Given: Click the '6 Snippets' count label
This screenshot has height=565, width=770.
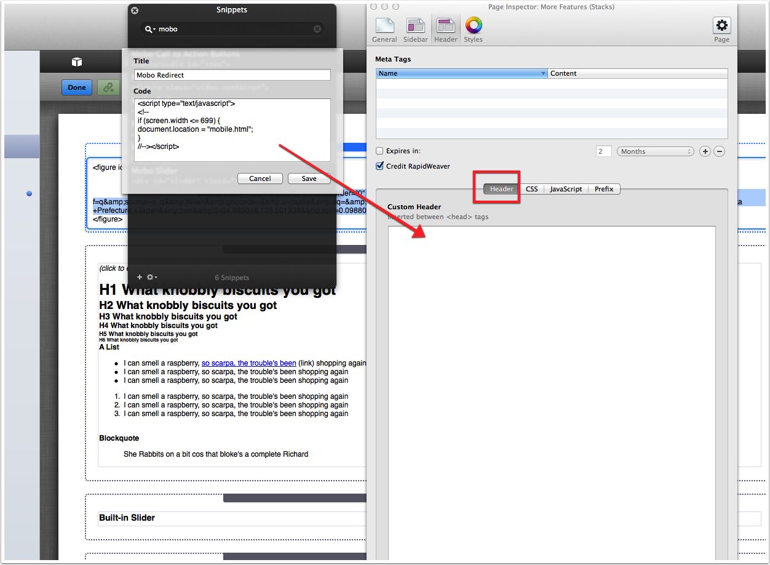Looking at the screenshot, I should click(232, 278).
